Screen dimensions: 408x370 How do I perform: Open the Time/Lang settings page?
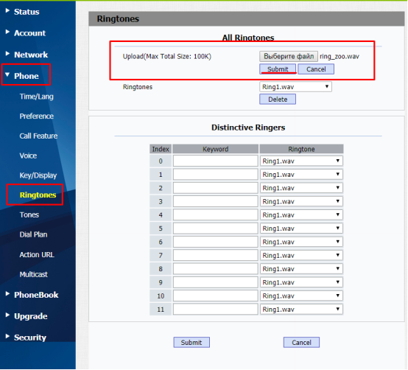(36, 97)
